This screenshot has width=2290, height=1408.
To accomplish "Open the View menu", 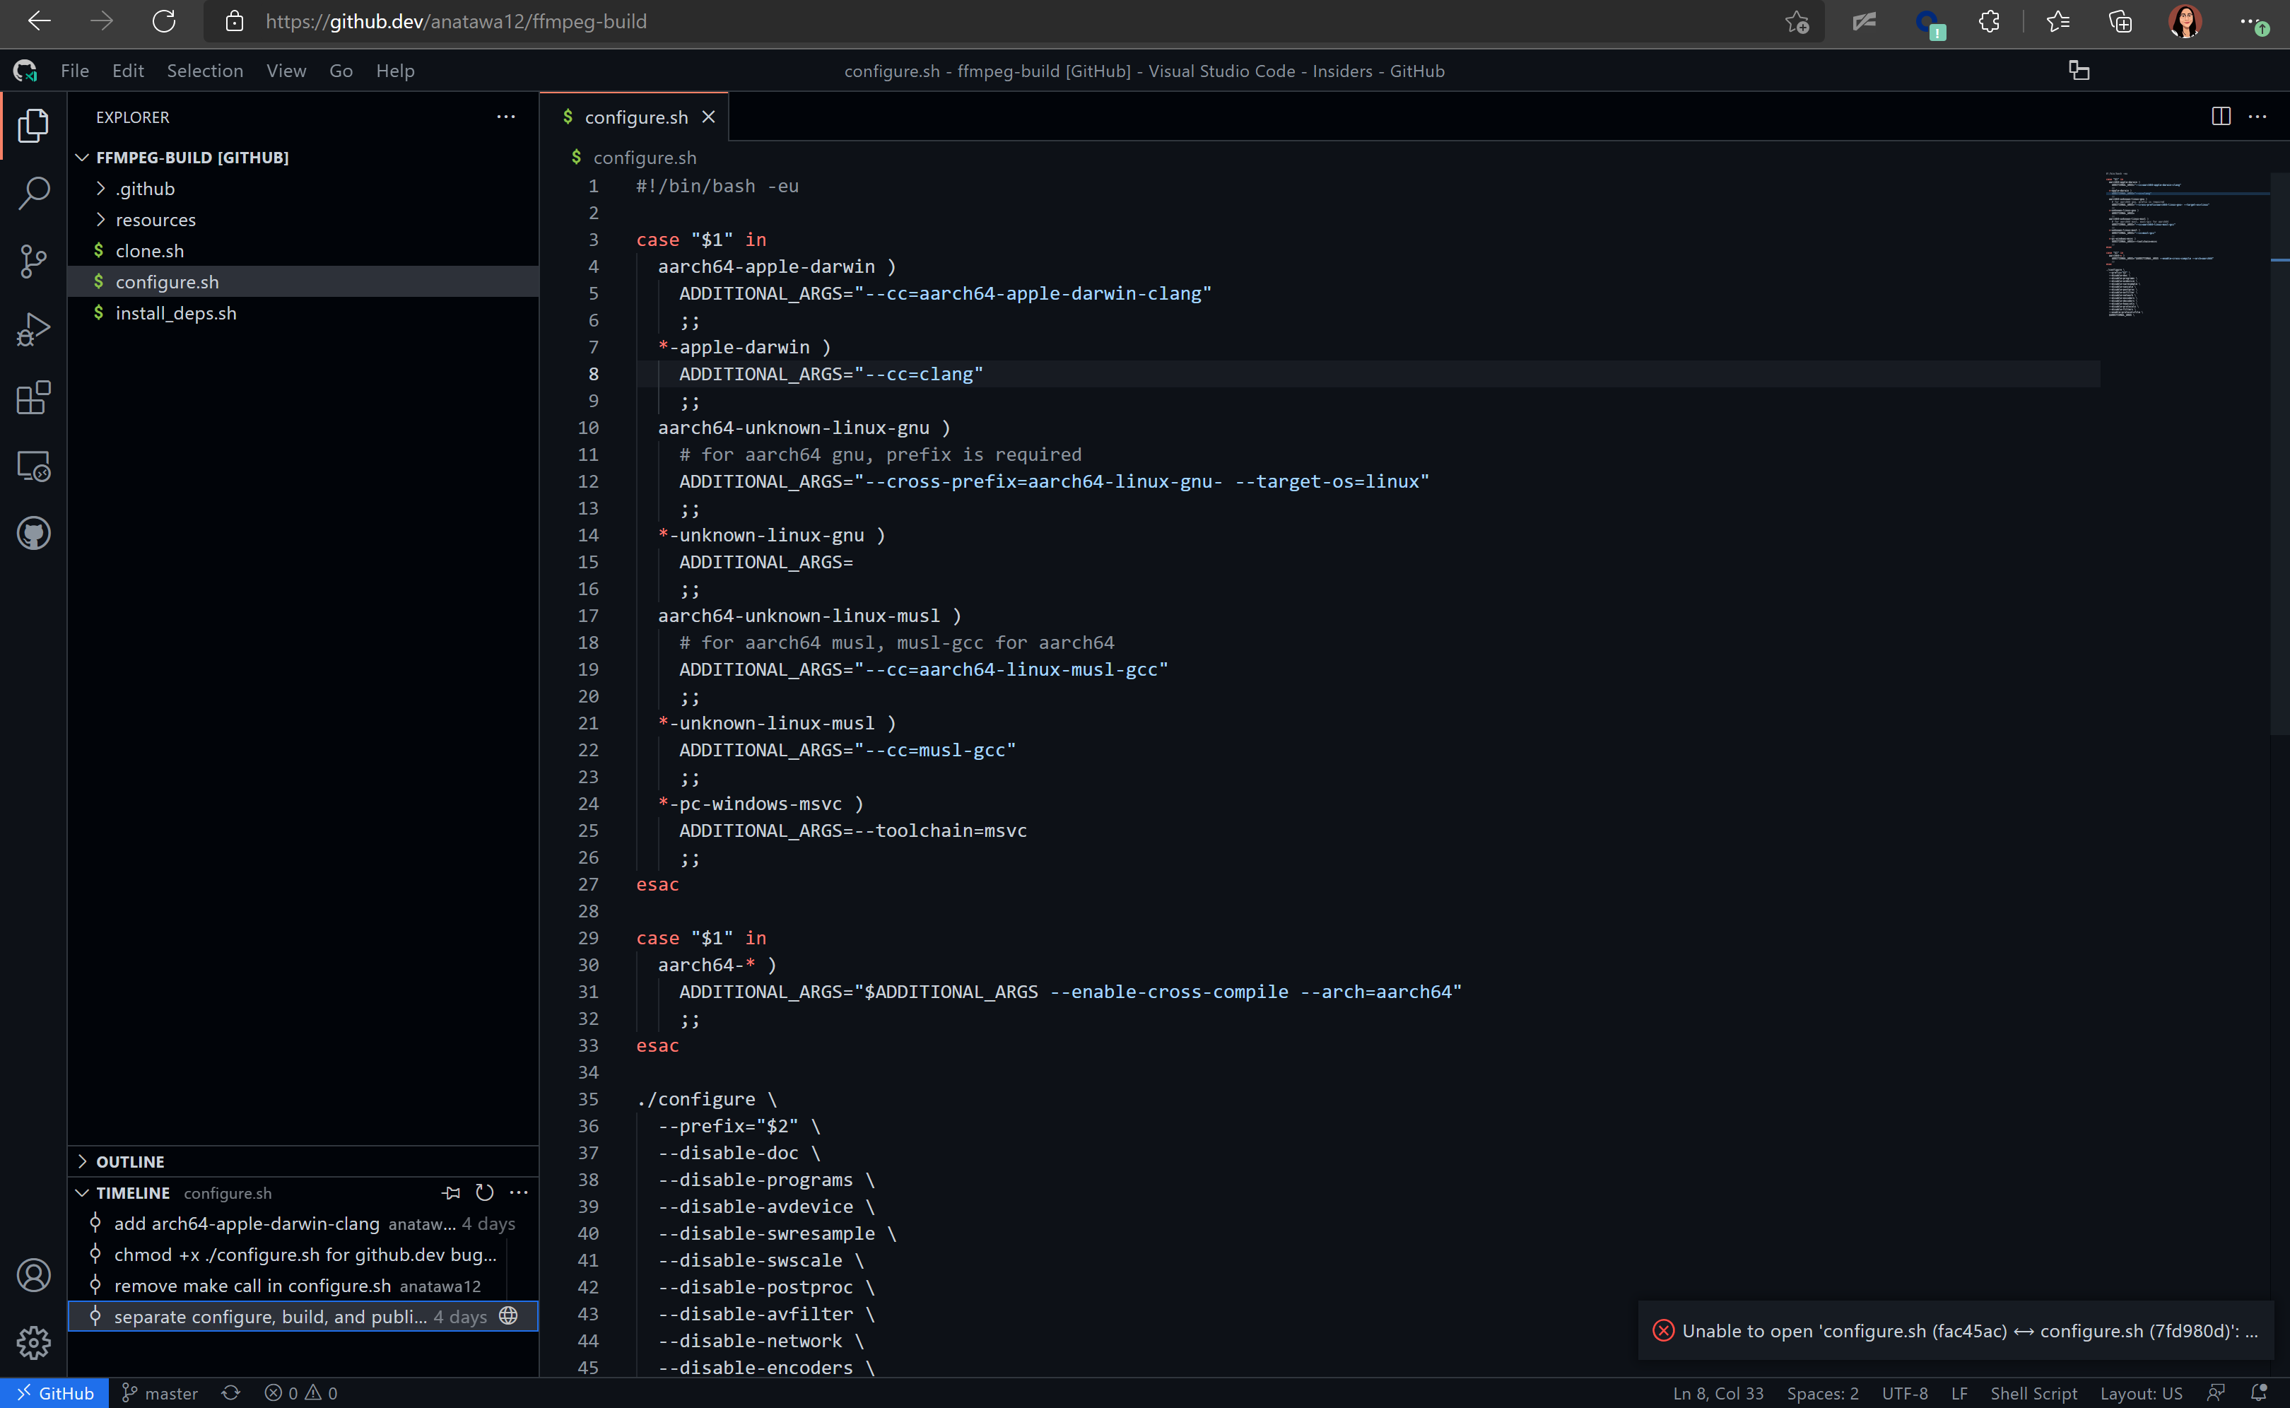I will coord(286,71).
